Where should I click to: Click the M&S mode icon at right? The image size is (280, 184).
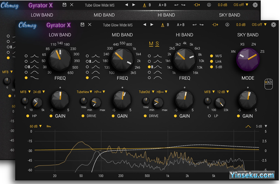click(269, 82)
